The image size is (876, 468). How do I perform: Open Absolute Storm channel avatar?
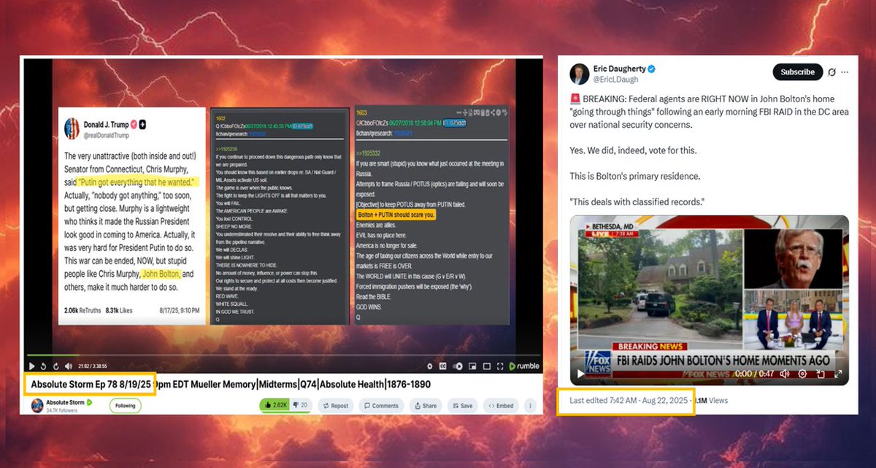tap(37, 405)
